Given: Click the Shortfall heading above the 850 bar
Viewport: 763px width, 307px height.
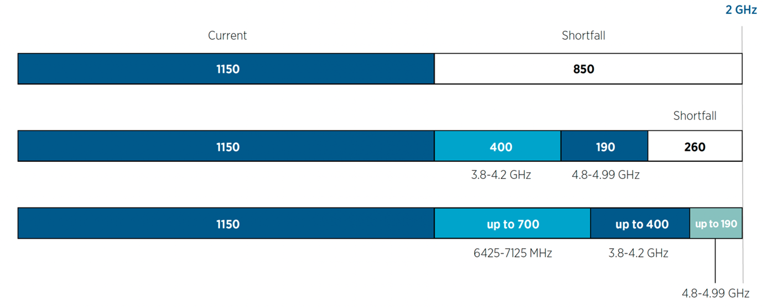Looking at the screenshot, I should click(x=583, y=36).
